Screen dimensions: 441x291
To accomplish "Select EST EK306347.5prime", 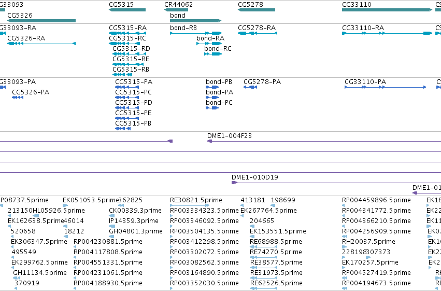I will (x=12, y=247).
